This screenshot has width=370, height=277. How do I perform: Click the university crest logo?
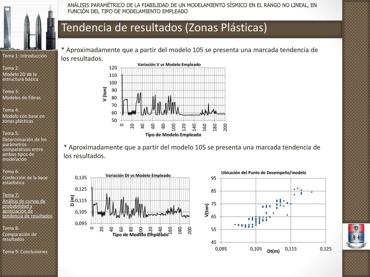point(356,236)
